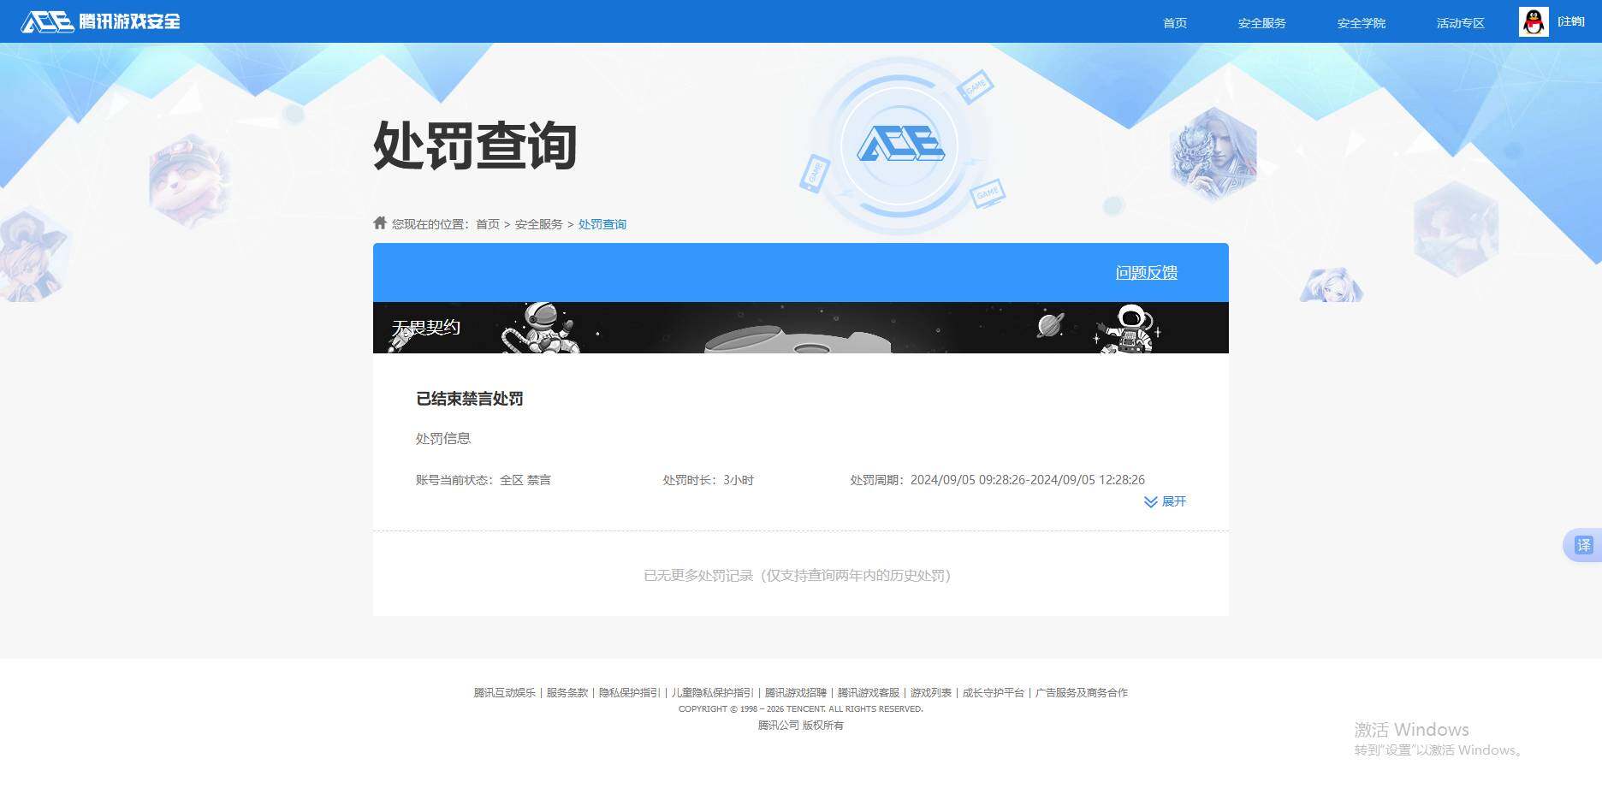Image resolution: width=1602 pixels, height=800 pixels.
Task: Open the 安全服务 navigation menu
Action: (1261, 23)
